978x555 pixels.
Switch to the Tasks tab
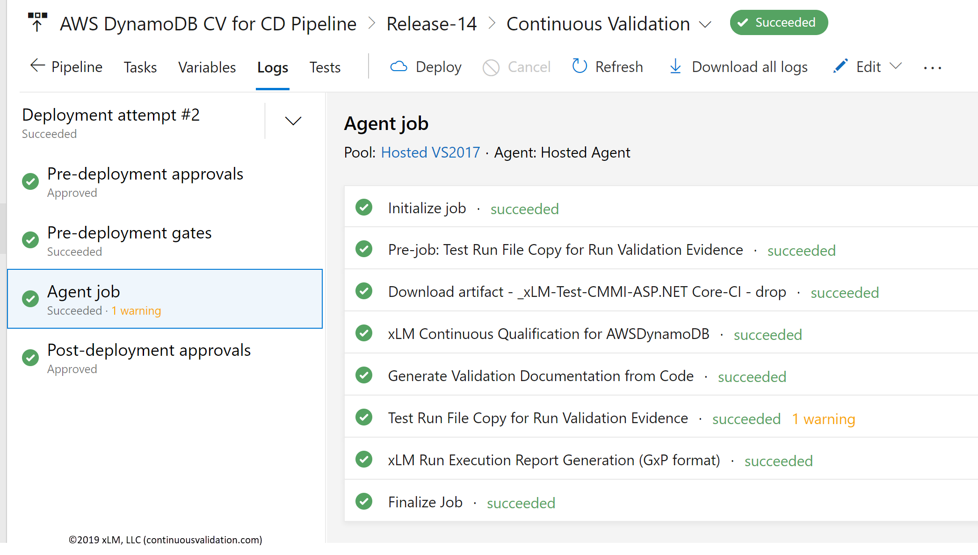pyautogui.click(x=140, y=67)
